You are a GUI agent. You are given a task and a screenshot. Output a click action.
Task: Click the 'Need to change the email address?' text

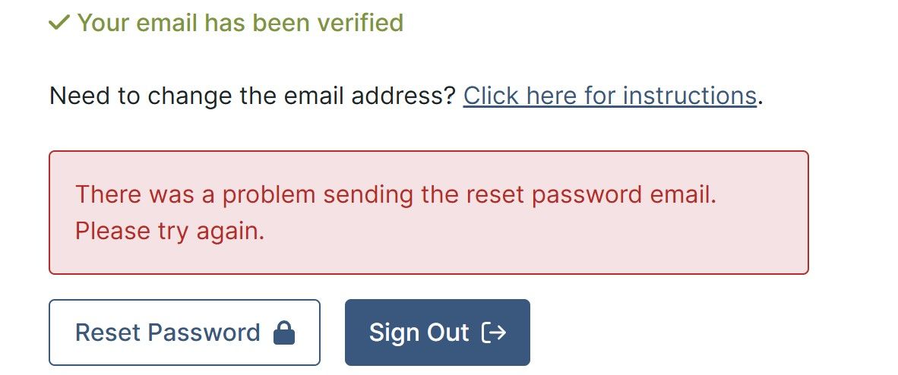tap(252, 96)
